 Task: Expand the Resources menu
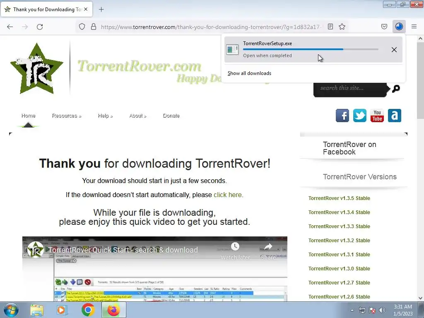[67, 116]
